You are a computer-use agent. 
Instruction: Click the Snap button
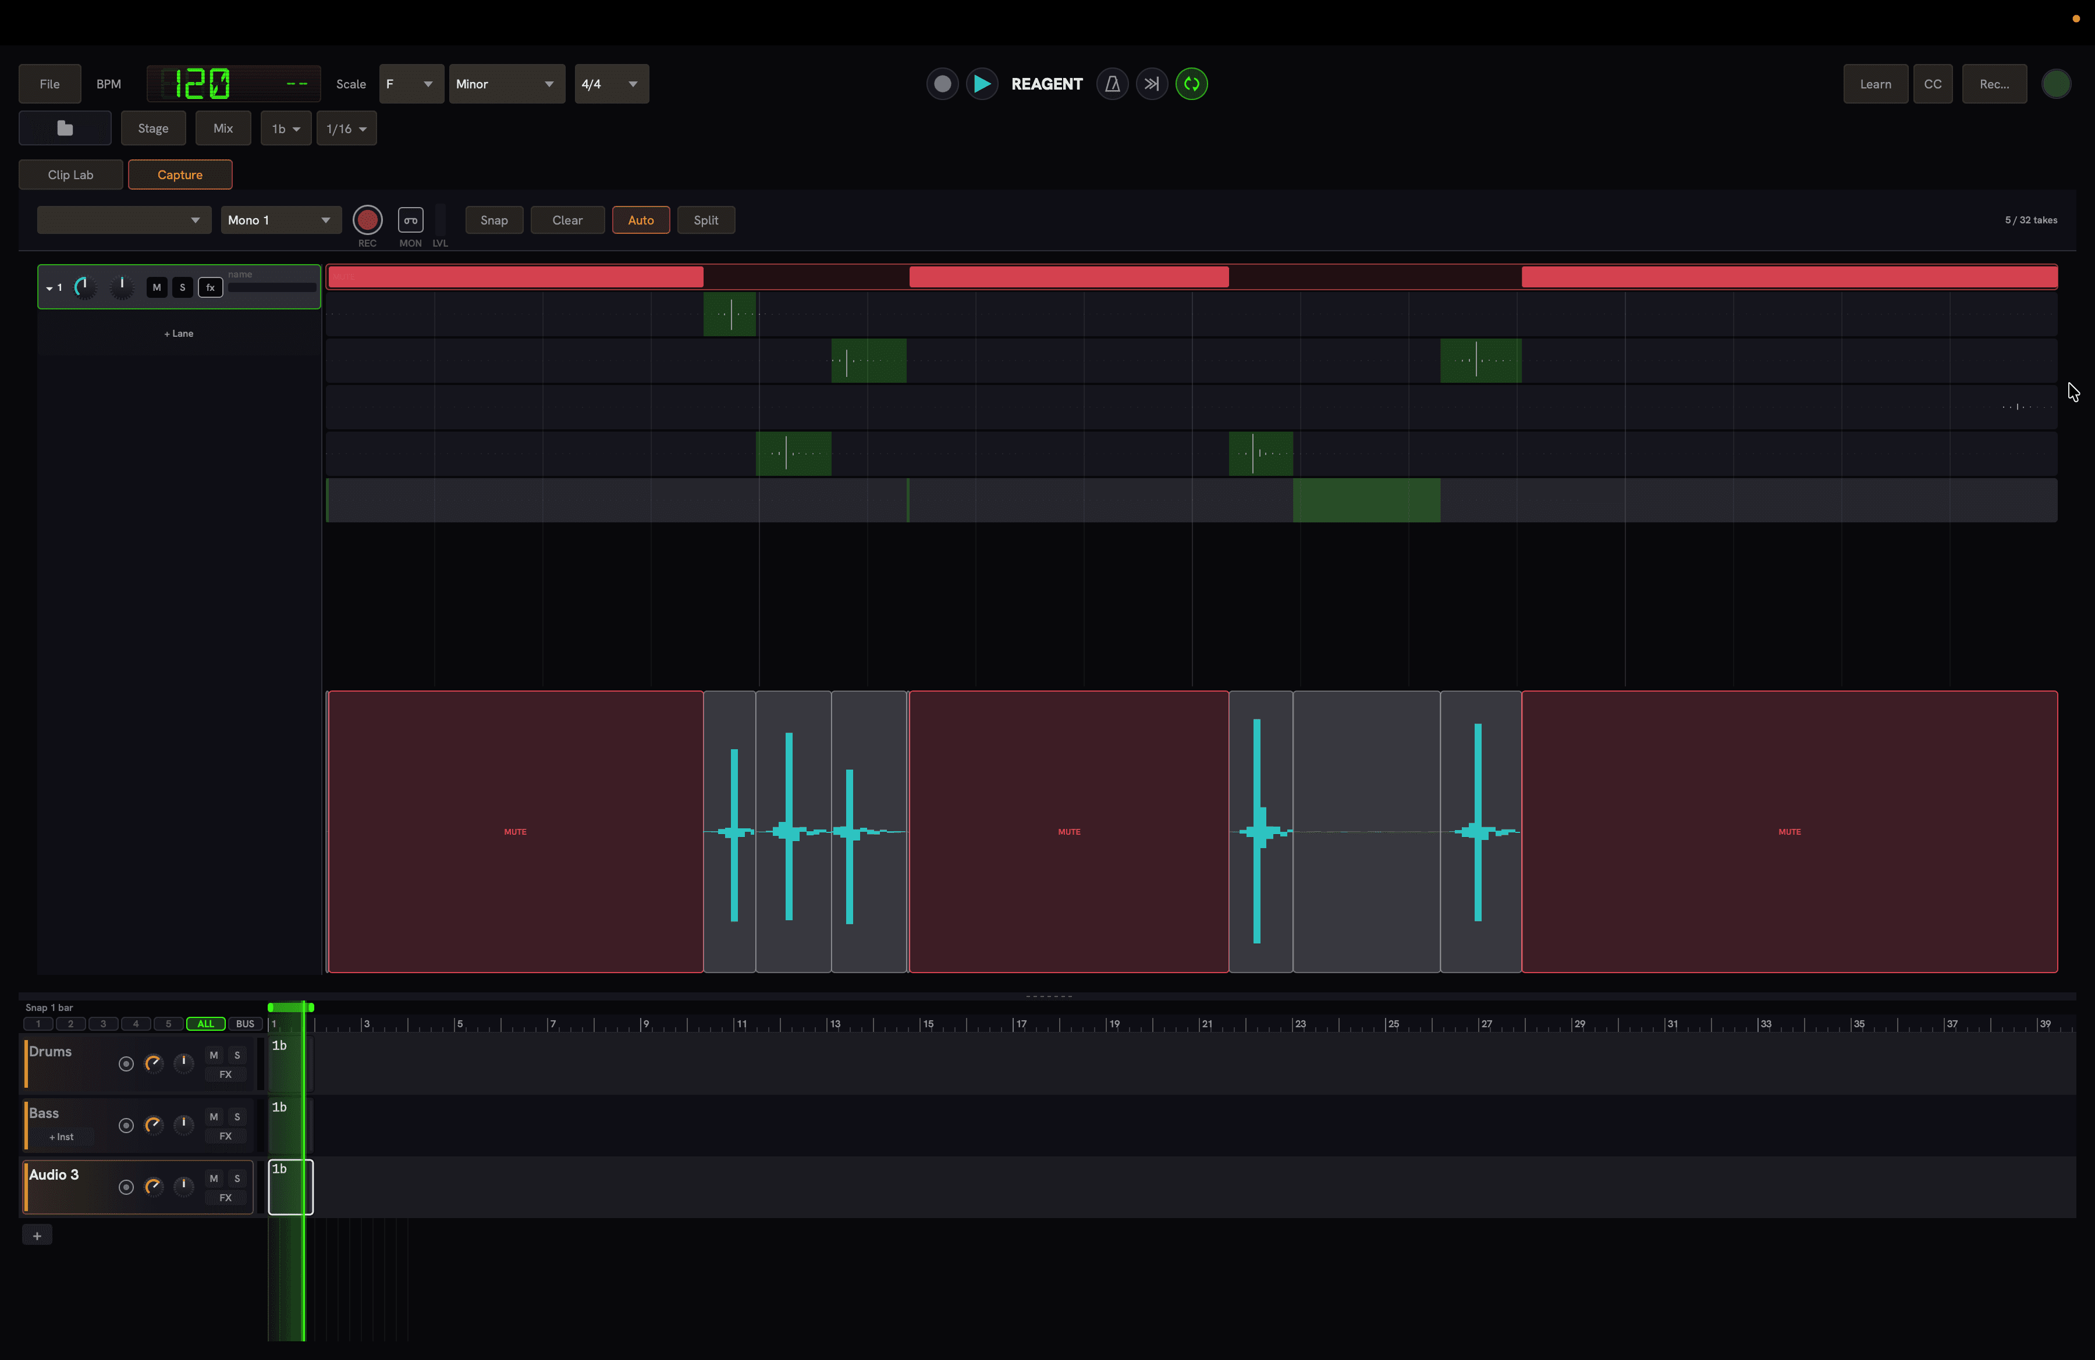point(494,220)
